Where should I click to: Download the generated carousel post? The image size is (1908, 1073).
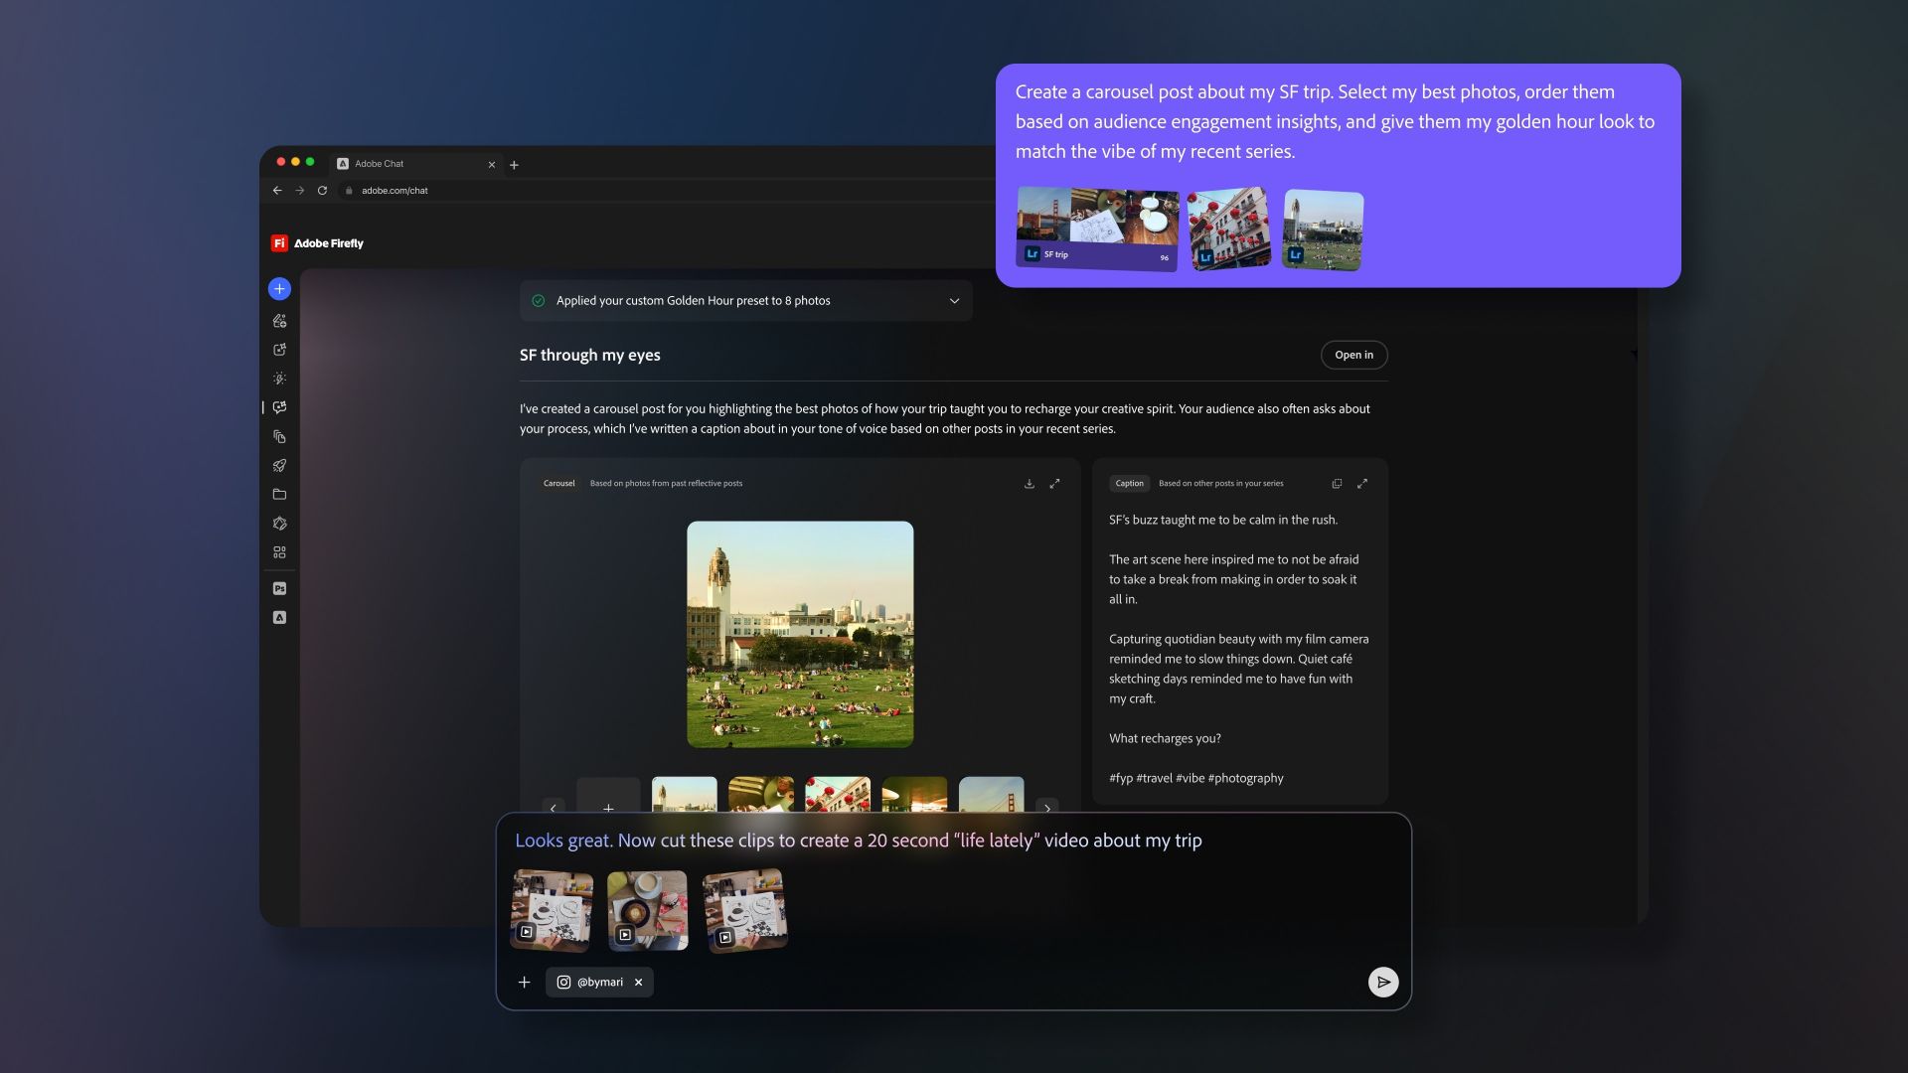(1030, 484)
